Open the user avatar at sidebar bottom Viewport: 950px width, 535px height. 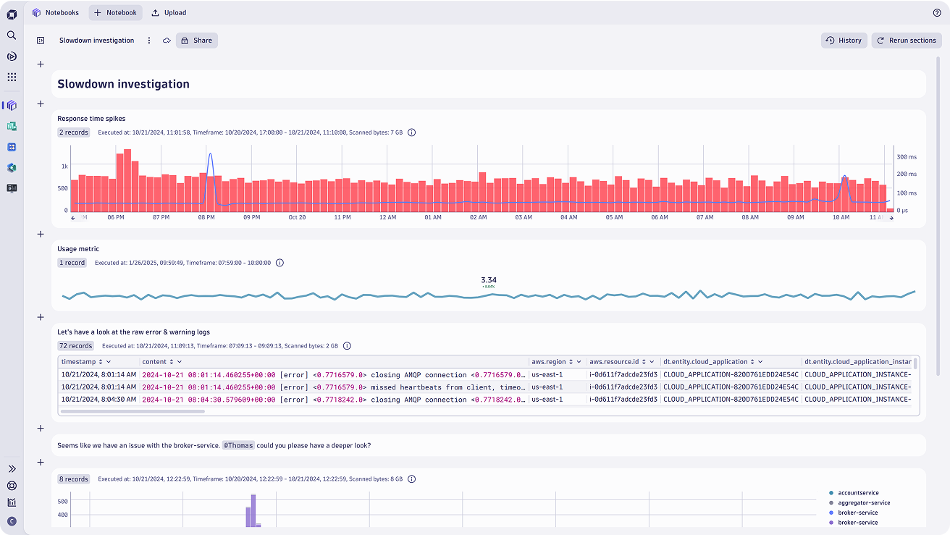coord(12,521)
